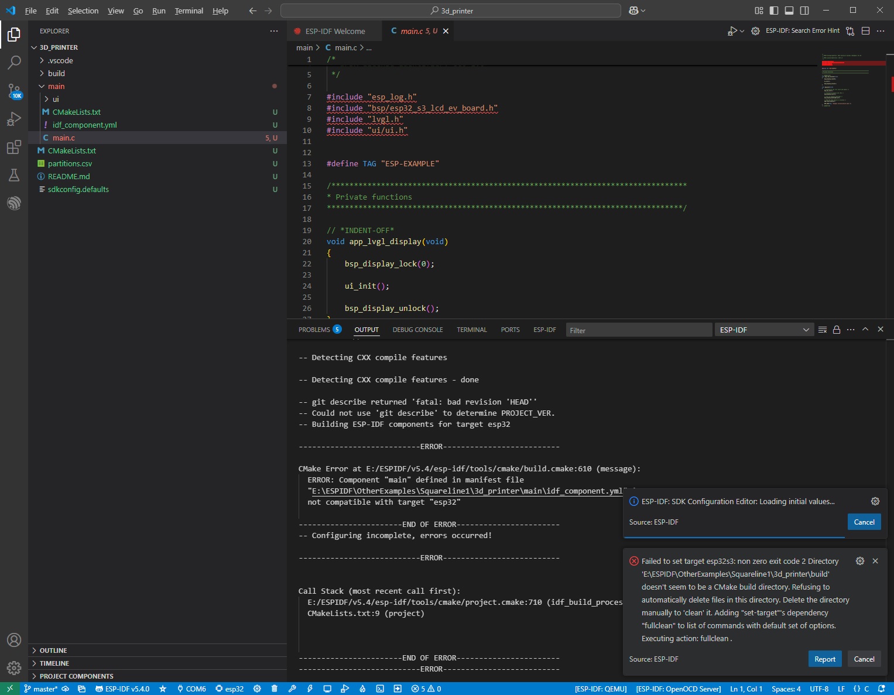This screenshot has height=695, width=894.
Task: Open Run and Debug view
Action: coord(14,119)
